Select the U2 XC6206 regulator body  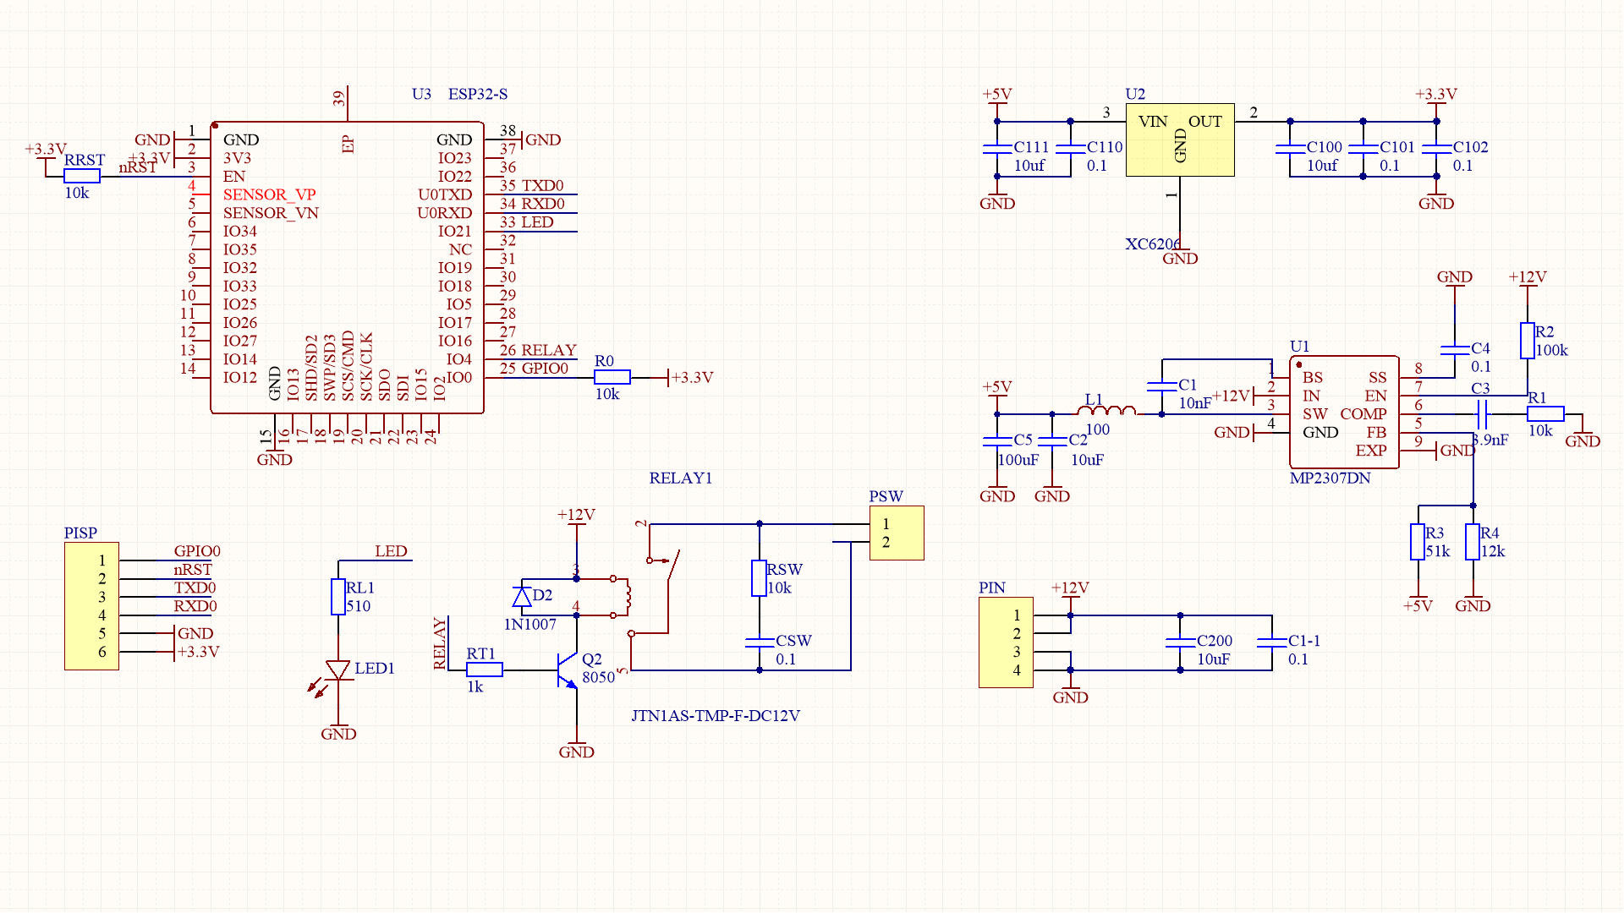(1180, 140)
